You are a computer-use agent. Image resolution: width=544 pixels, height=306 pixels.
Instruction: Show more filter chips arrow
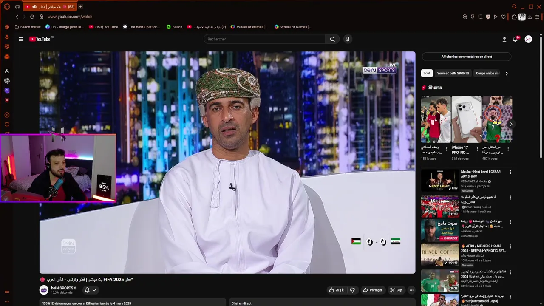(x=507, y=74)
